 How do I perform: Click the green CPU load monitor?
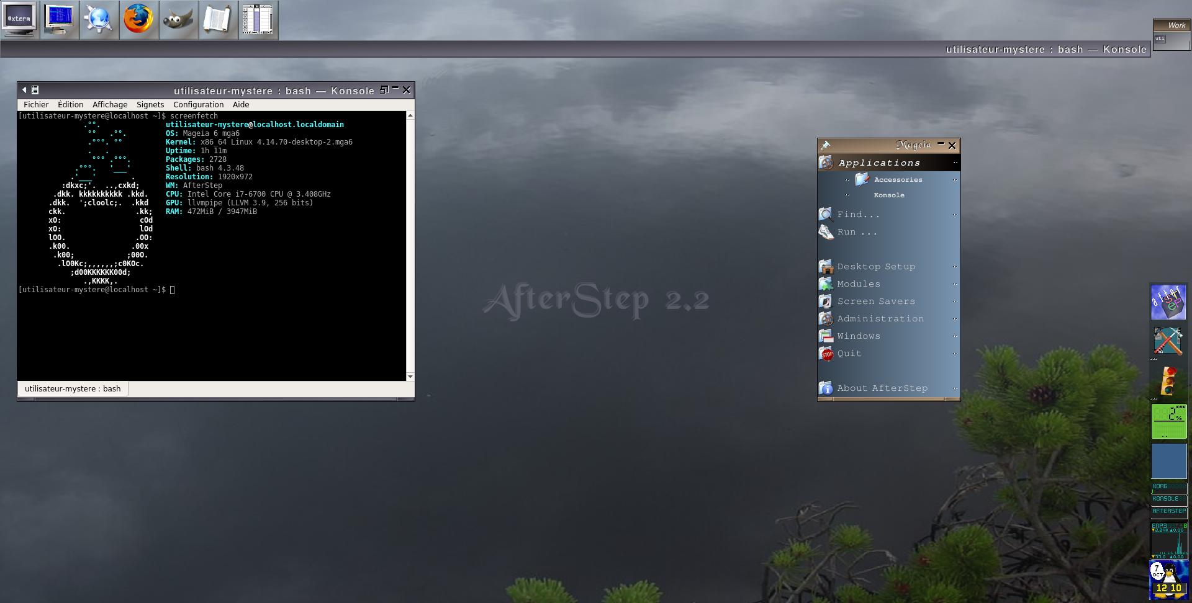[x=1169, y=422]
